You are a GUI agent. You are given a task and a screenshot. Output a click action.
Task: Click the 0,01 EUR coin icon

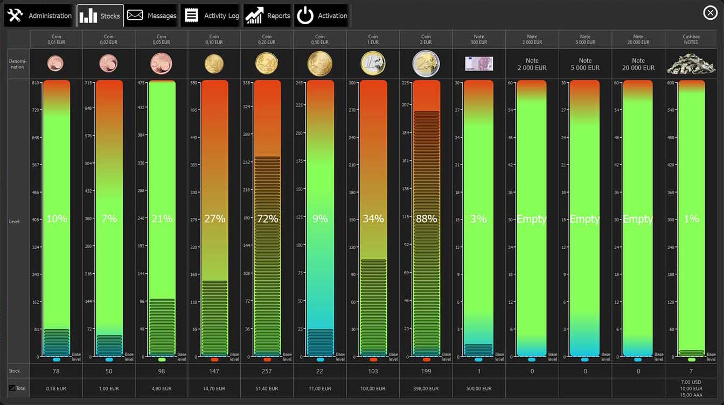[55, 64]
